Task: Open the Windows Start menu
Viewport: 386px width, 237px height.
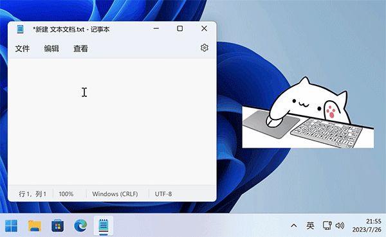Action: click(12, 225)
